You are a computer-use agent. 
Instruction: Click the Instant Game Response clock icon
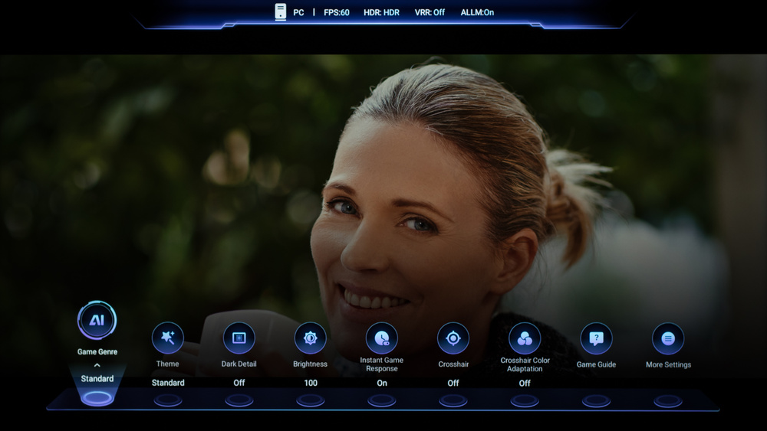point(381,338)
